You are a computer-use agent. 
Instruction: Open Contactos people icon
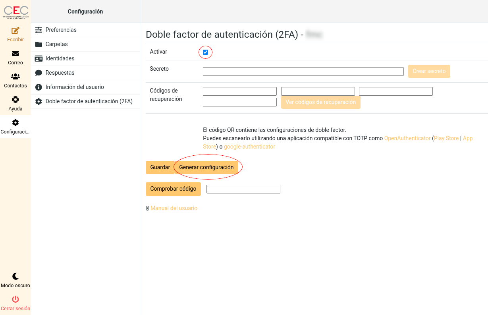point(15,77)
